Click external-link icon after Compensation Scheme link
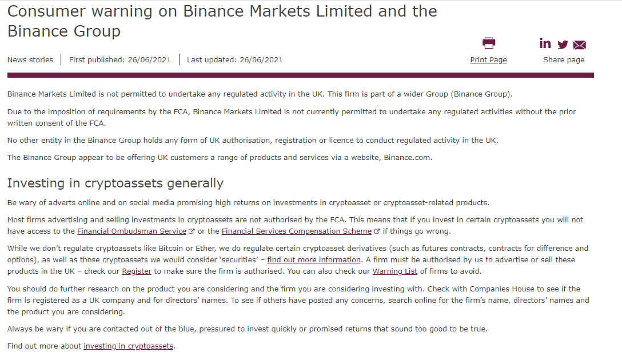This screenshot has height=356, width=622. tap(377, 231)
